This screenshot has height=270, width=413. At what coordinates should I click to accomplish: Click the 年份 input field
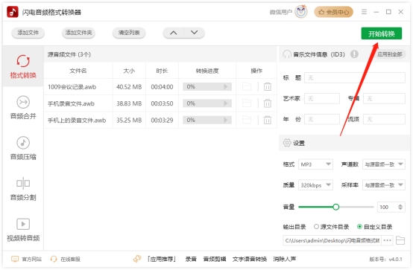click(x=322, y=119)
